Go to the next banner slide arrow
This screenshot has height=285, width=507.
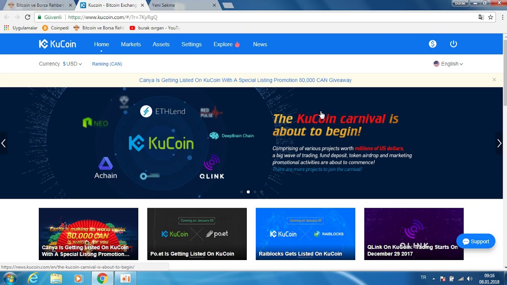click(499, 143)
